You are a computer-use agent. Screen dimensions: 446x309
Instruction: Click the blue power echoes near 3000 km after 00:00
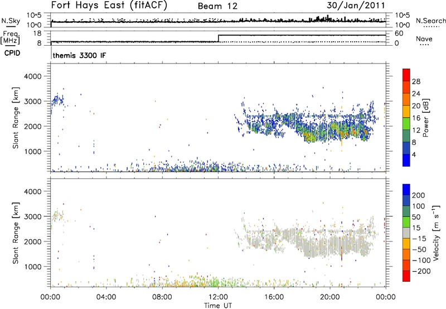click(57, 100)
